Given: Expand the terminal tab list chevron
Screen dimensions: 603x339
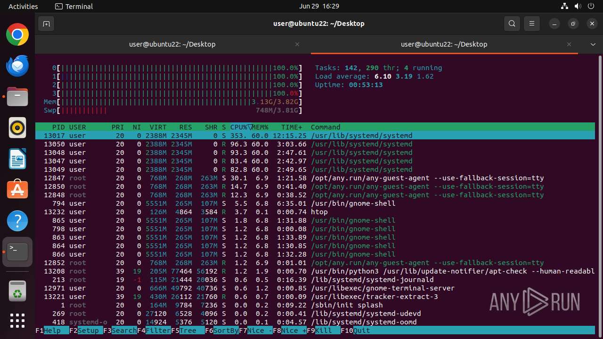Looking at the screenshot, I should 593,44.
